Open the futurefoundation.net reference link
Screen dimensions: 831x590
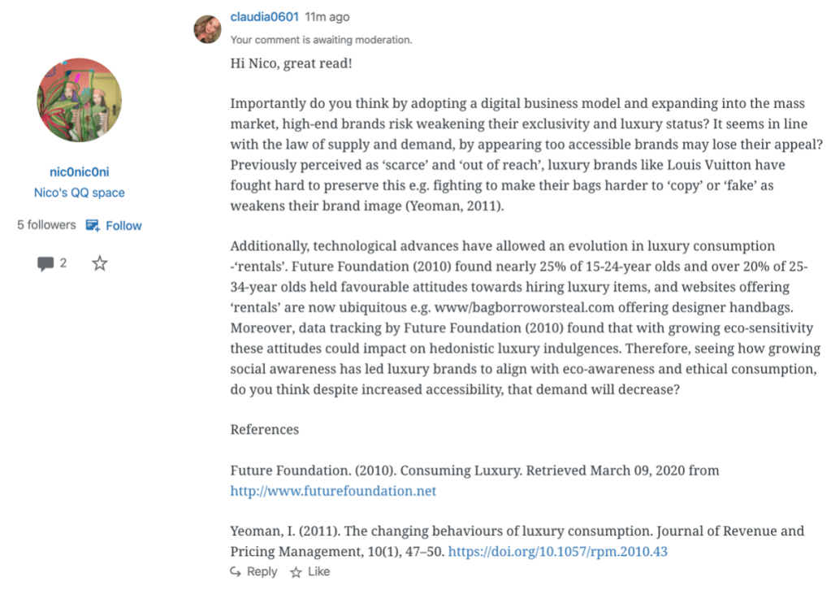point(333,491)
